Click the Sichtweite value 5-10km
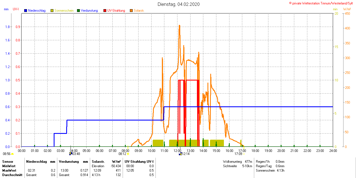The image size is (356, 178). click(248, 166)
